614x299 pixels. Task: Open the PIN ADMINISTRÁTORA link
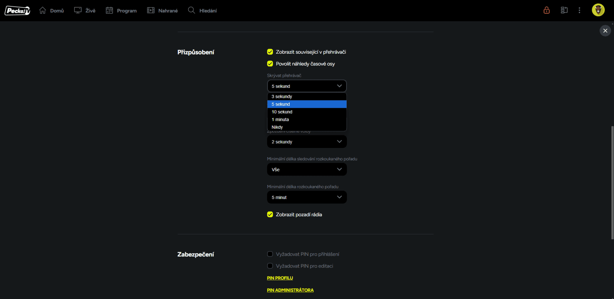coord(290,290)
